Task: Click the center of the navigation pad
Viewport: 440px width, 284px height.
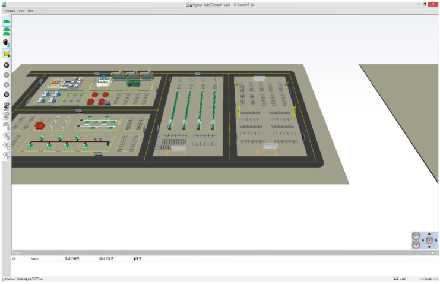Action: click(429, 240)
